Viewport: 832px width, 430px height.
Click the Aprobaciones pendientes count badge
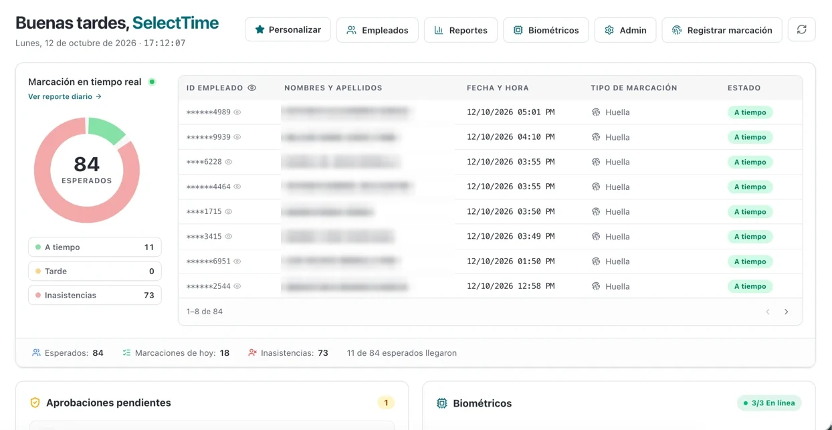tap(386, 403)
